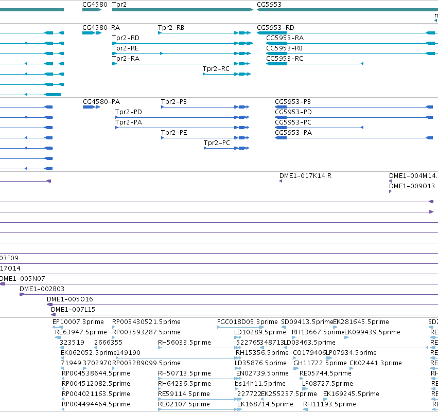Select EST RE63947.5prime

81,332
